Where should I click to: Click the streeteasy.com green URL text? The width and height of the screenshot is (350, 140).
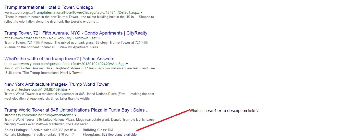(x=39, y=115)
